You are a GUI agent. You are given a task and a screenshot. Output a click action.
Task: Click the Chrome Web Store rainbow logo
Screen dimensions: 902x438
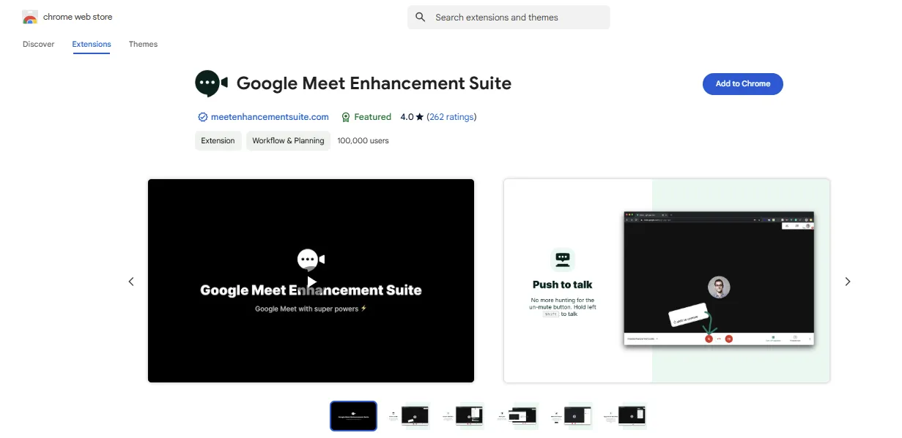[30, 17]
